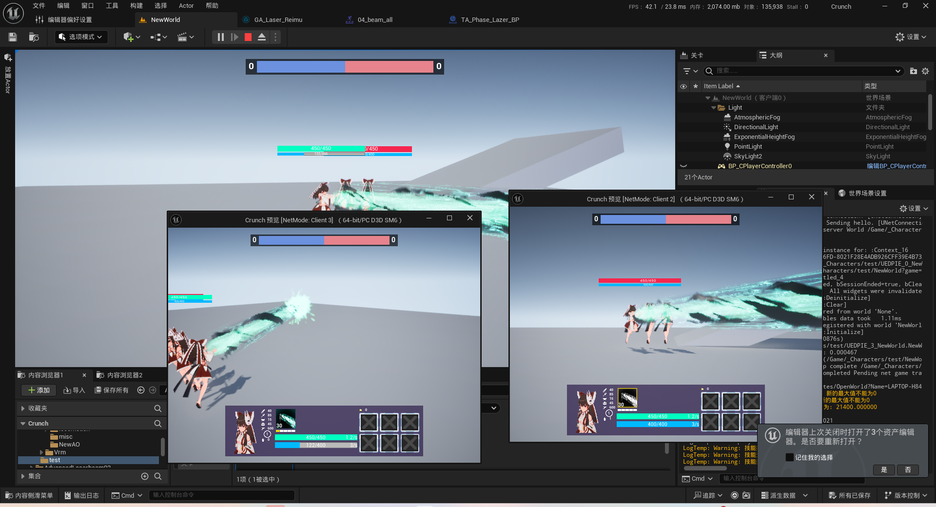Click the 添加 add button in content browser
Viewport: 936px width, 507px height.
(39, 390)
